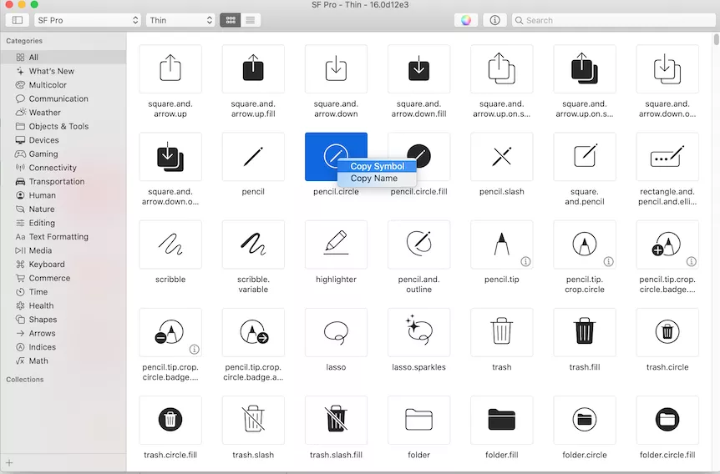Switch to grid view mode

point(230,20)
